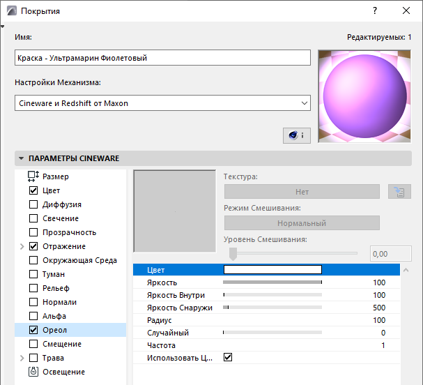Enable the Прозрачность checkbox
The image size is (423, 385).
(x=33, y=232)
